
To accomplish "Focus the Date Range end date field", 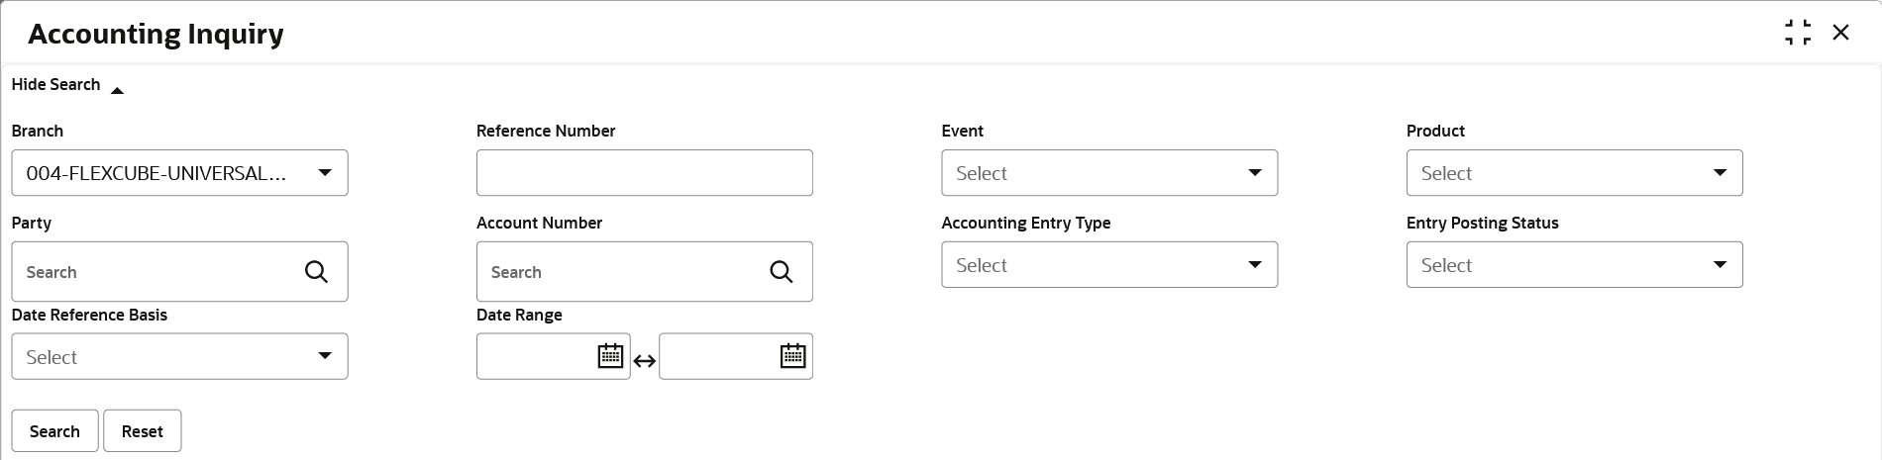I will (719, 356).
